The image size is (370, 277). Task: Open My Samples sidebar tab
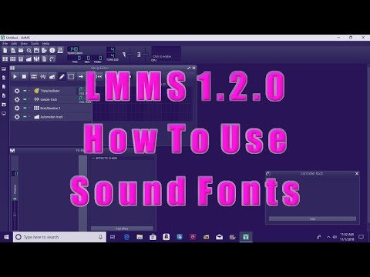click(4, 87)
